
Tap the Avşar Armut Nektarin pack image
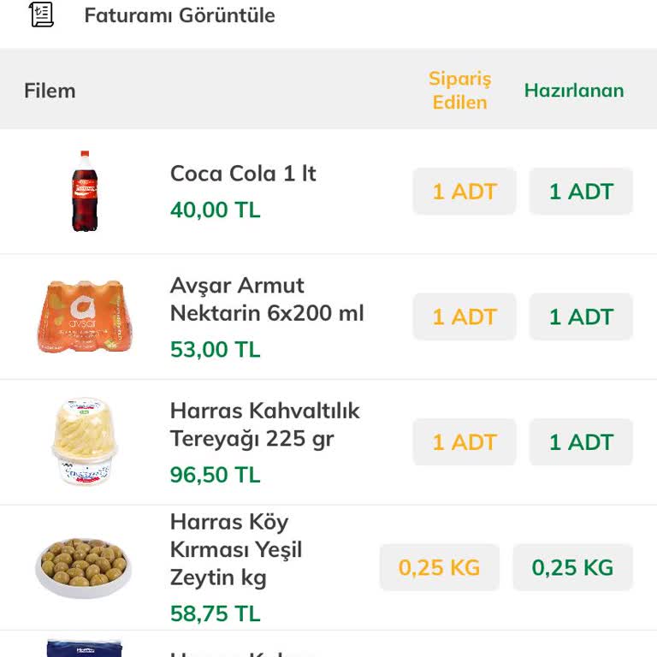[84, 317]
